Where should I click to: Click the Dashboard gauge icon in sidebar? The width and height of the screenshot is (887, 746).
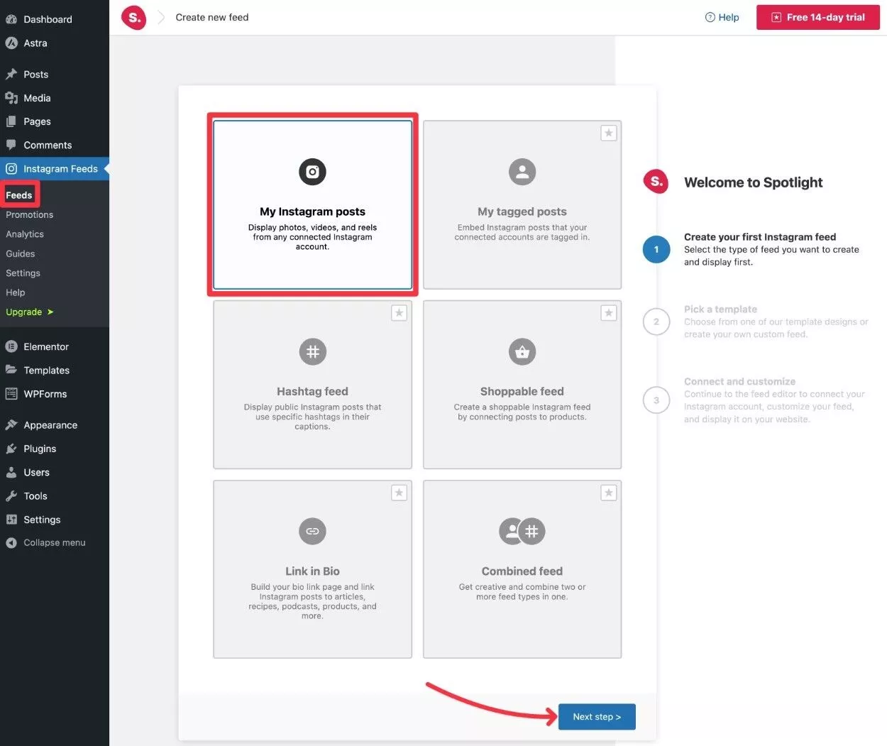point(11,19)
